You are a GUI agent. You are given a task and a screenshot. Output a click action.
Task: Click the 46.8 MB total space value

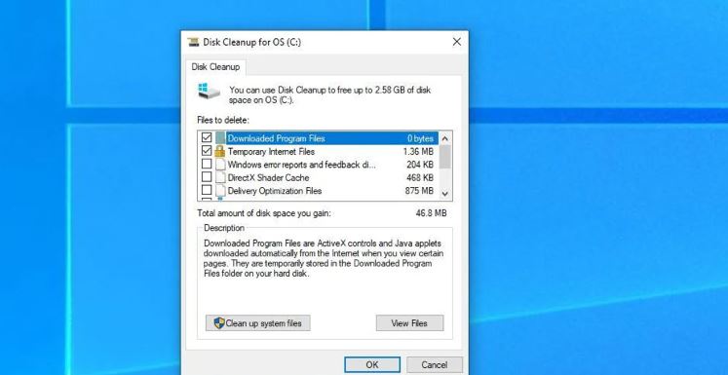pos(432,213)
